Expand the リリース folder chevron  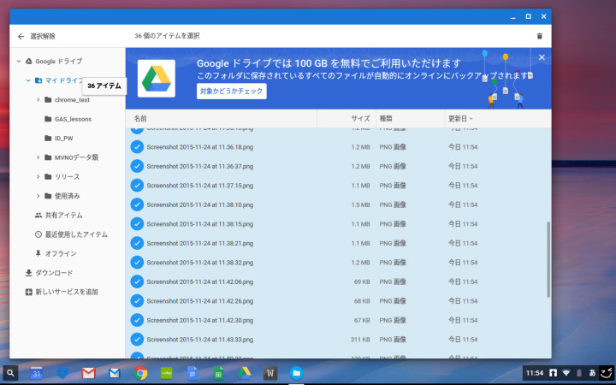tap(38, 177)
